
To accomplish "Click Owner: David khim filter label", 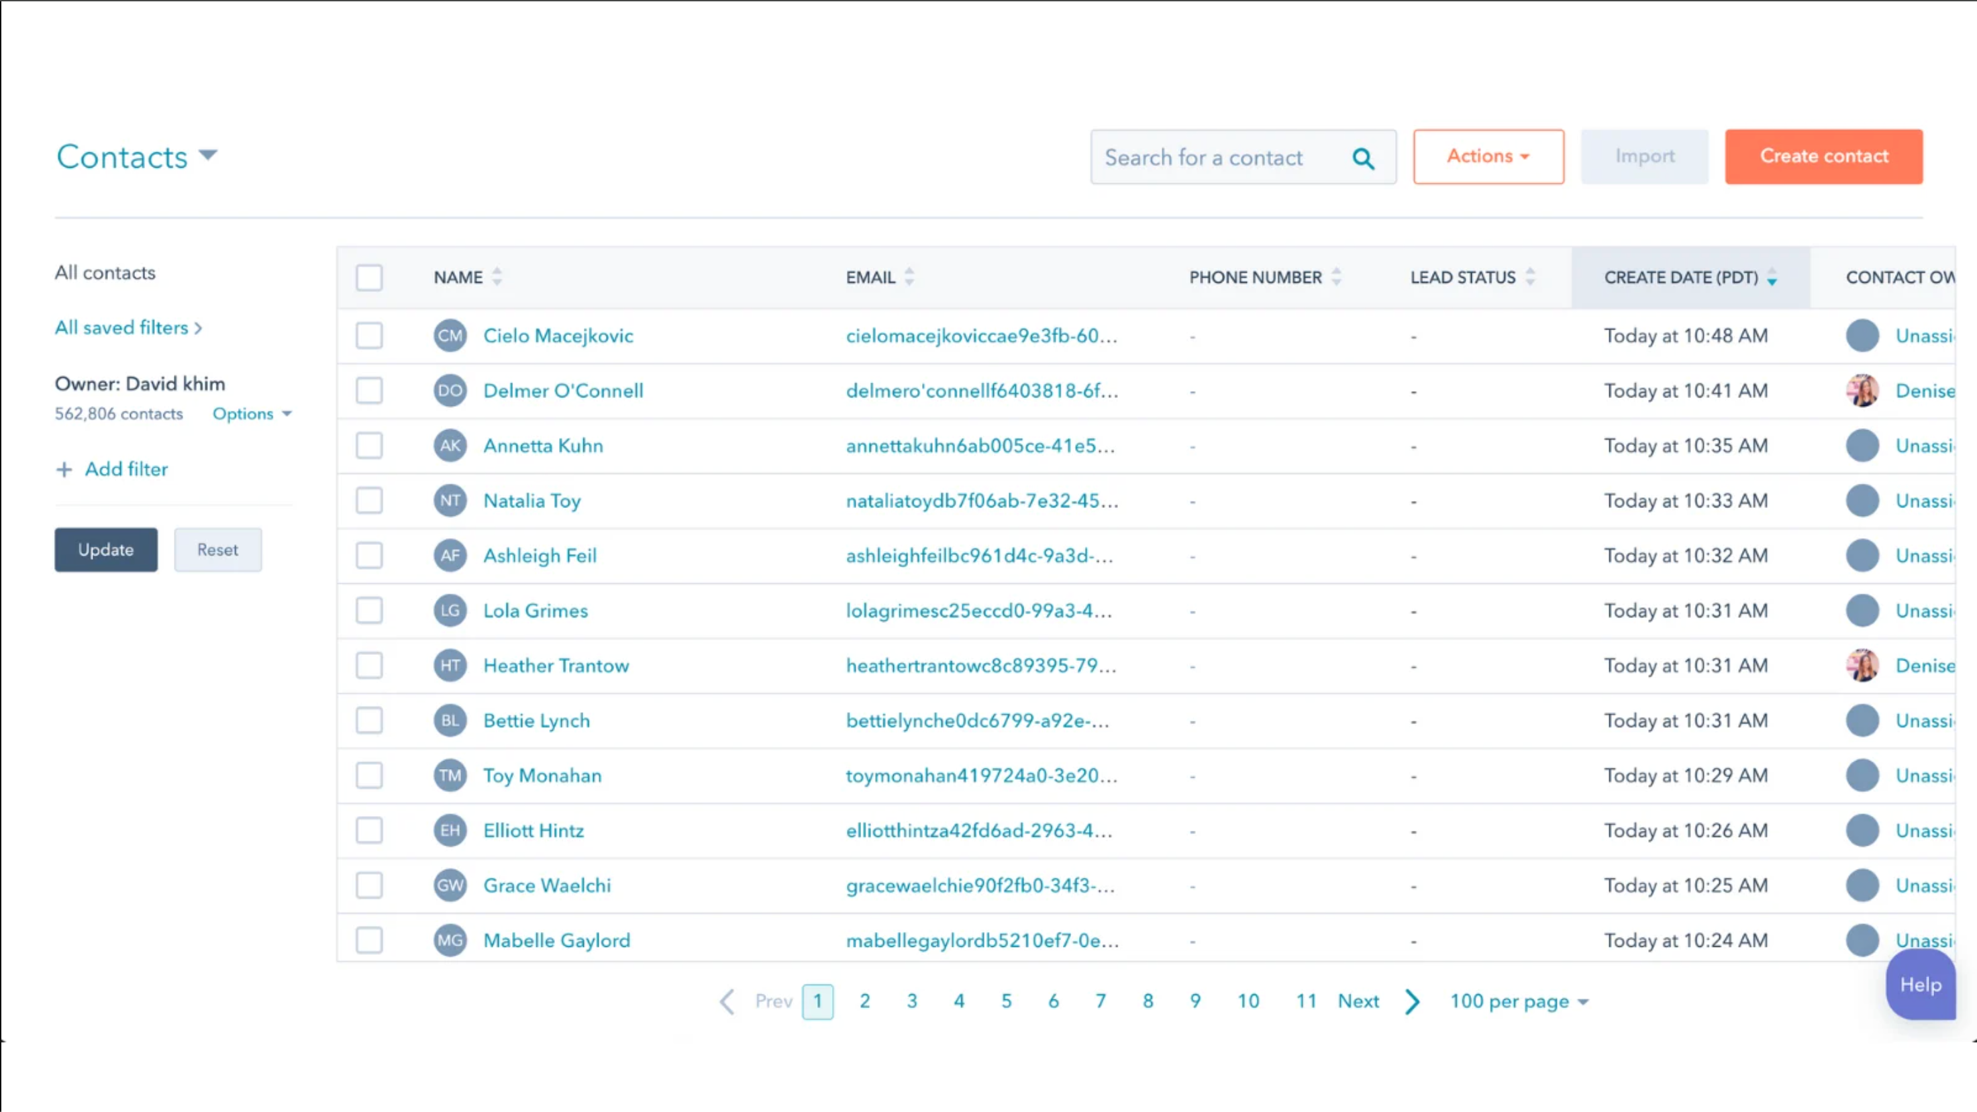I will point(140,384).
